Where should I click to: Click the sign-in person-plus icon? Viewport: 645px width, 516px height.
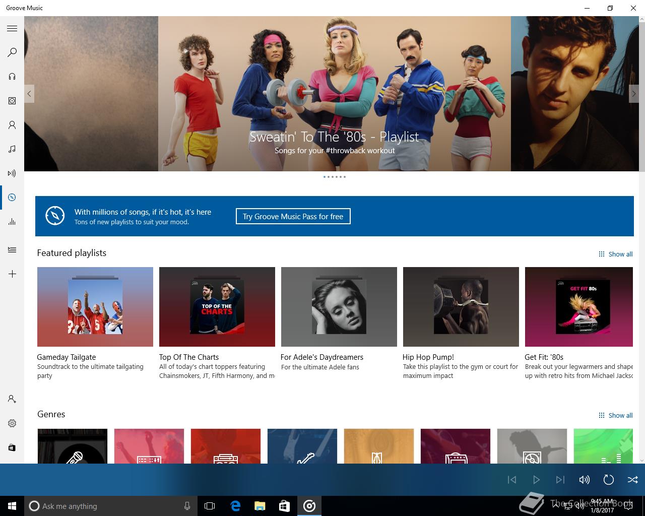12,399
